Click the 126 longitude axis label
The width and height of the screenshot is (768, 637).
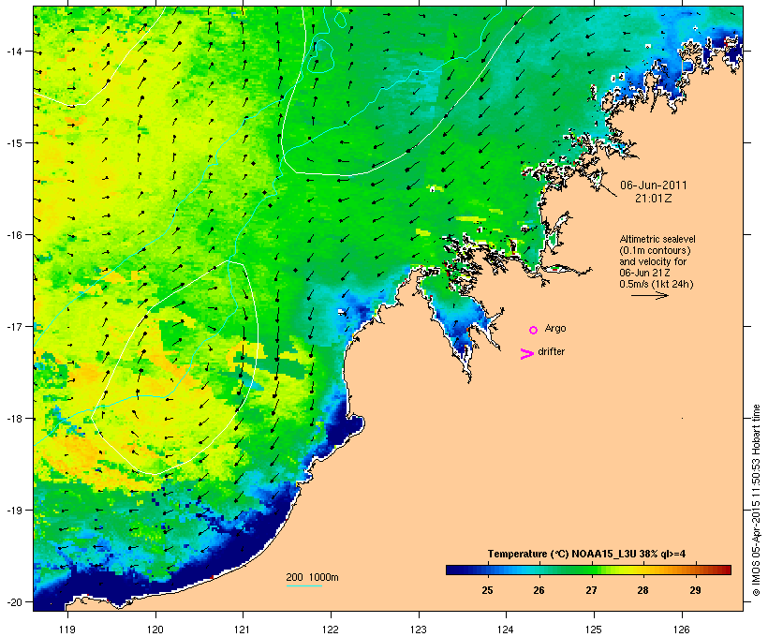(681, 630)
